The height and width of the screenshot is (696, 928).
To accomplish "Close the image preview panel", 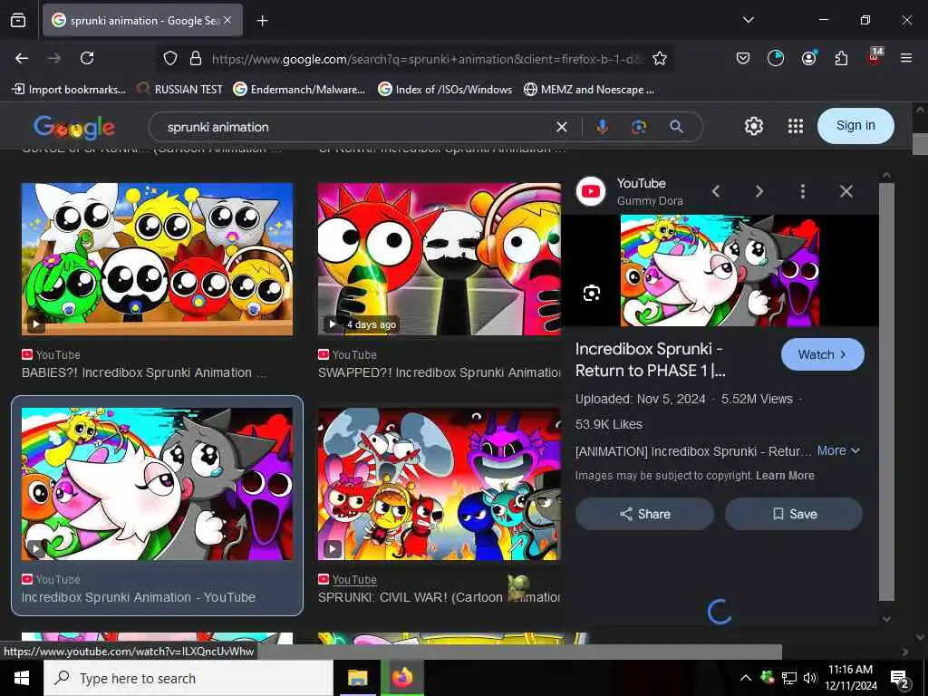I will coord(846,191).
